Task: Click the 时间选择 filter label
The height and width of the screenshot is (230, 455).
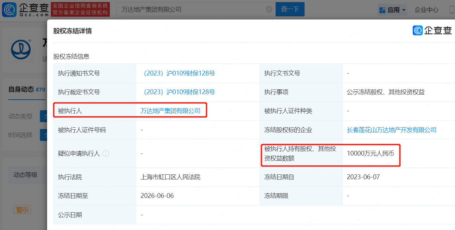Action: tap(20, 135)
